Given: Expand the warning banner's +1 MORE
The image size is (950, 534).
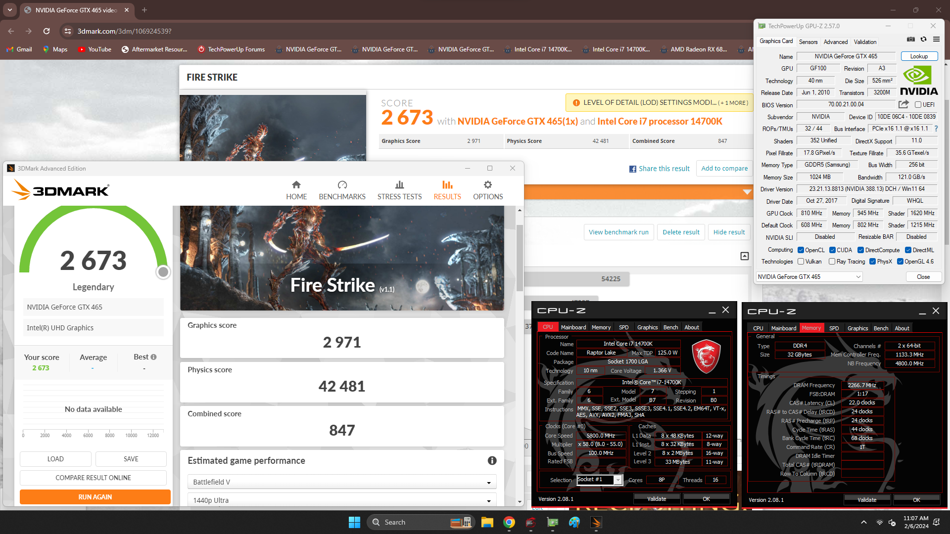Looking at the screenshot, I should [x=733, y=103].
